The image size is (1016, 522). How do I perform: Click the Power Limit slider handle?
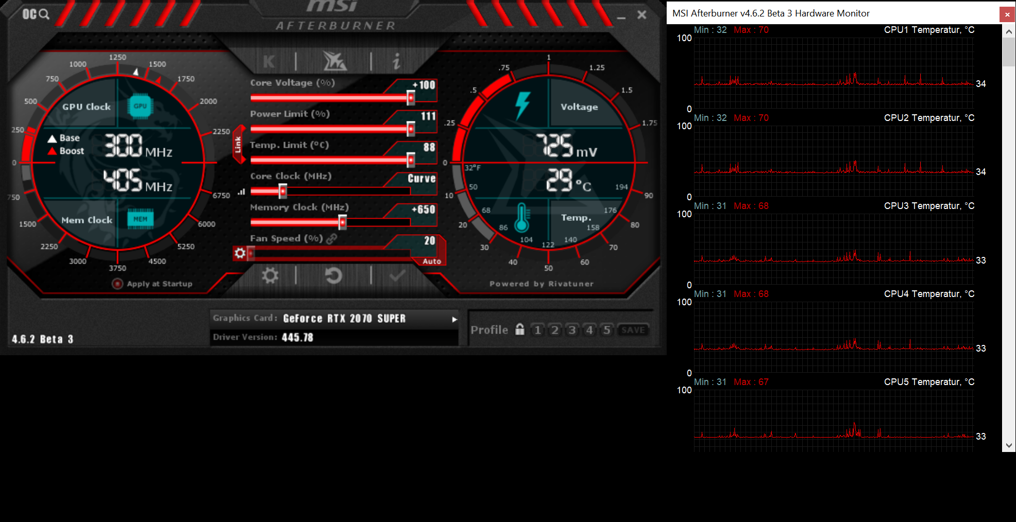click(x=411, y=129)
